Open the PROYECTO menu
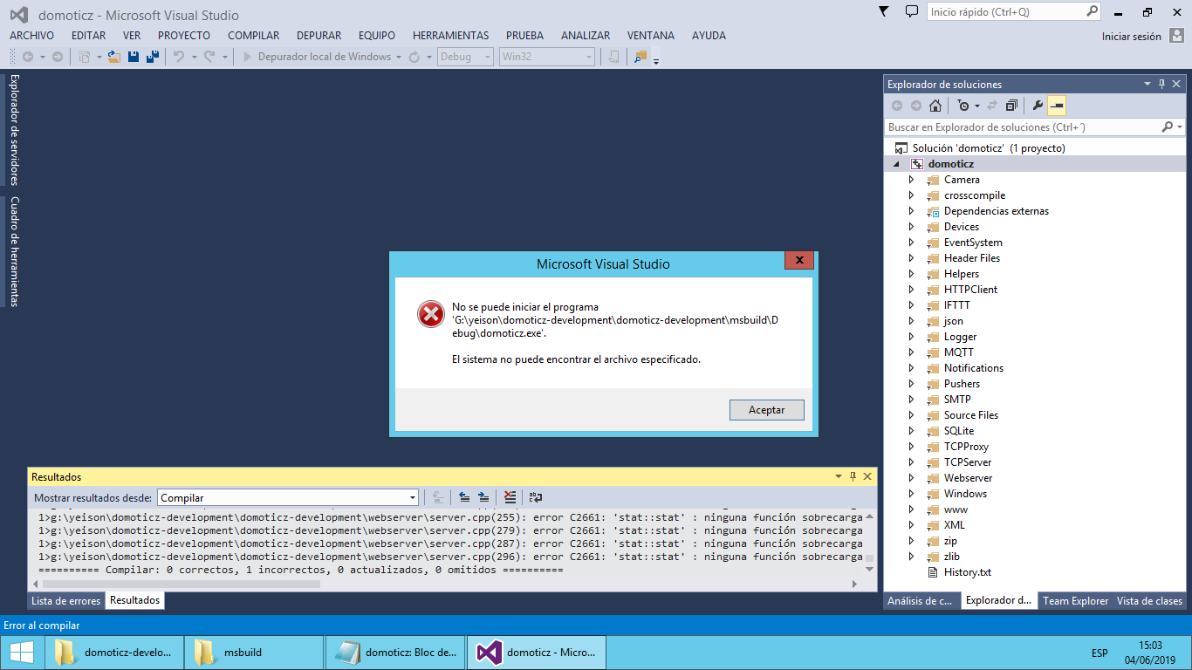The width and height of the screenshot is (1192, 670). tap(184, 36)
